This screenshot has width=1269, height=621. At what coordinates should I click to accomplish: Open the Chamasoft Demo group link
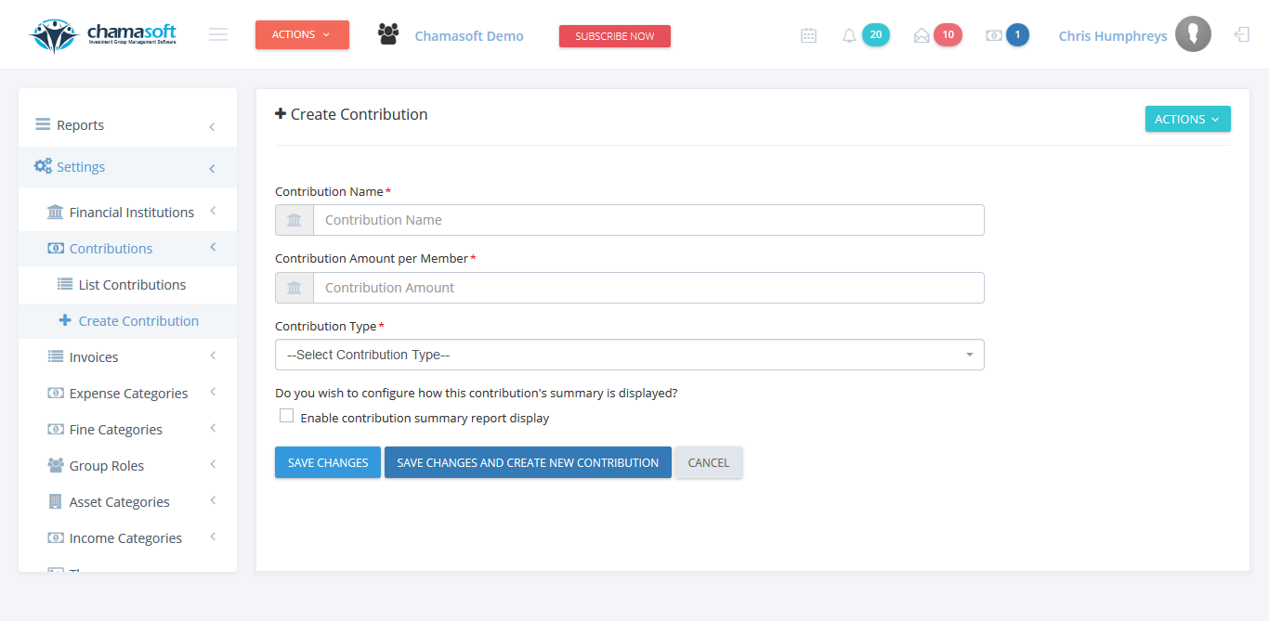469,36
